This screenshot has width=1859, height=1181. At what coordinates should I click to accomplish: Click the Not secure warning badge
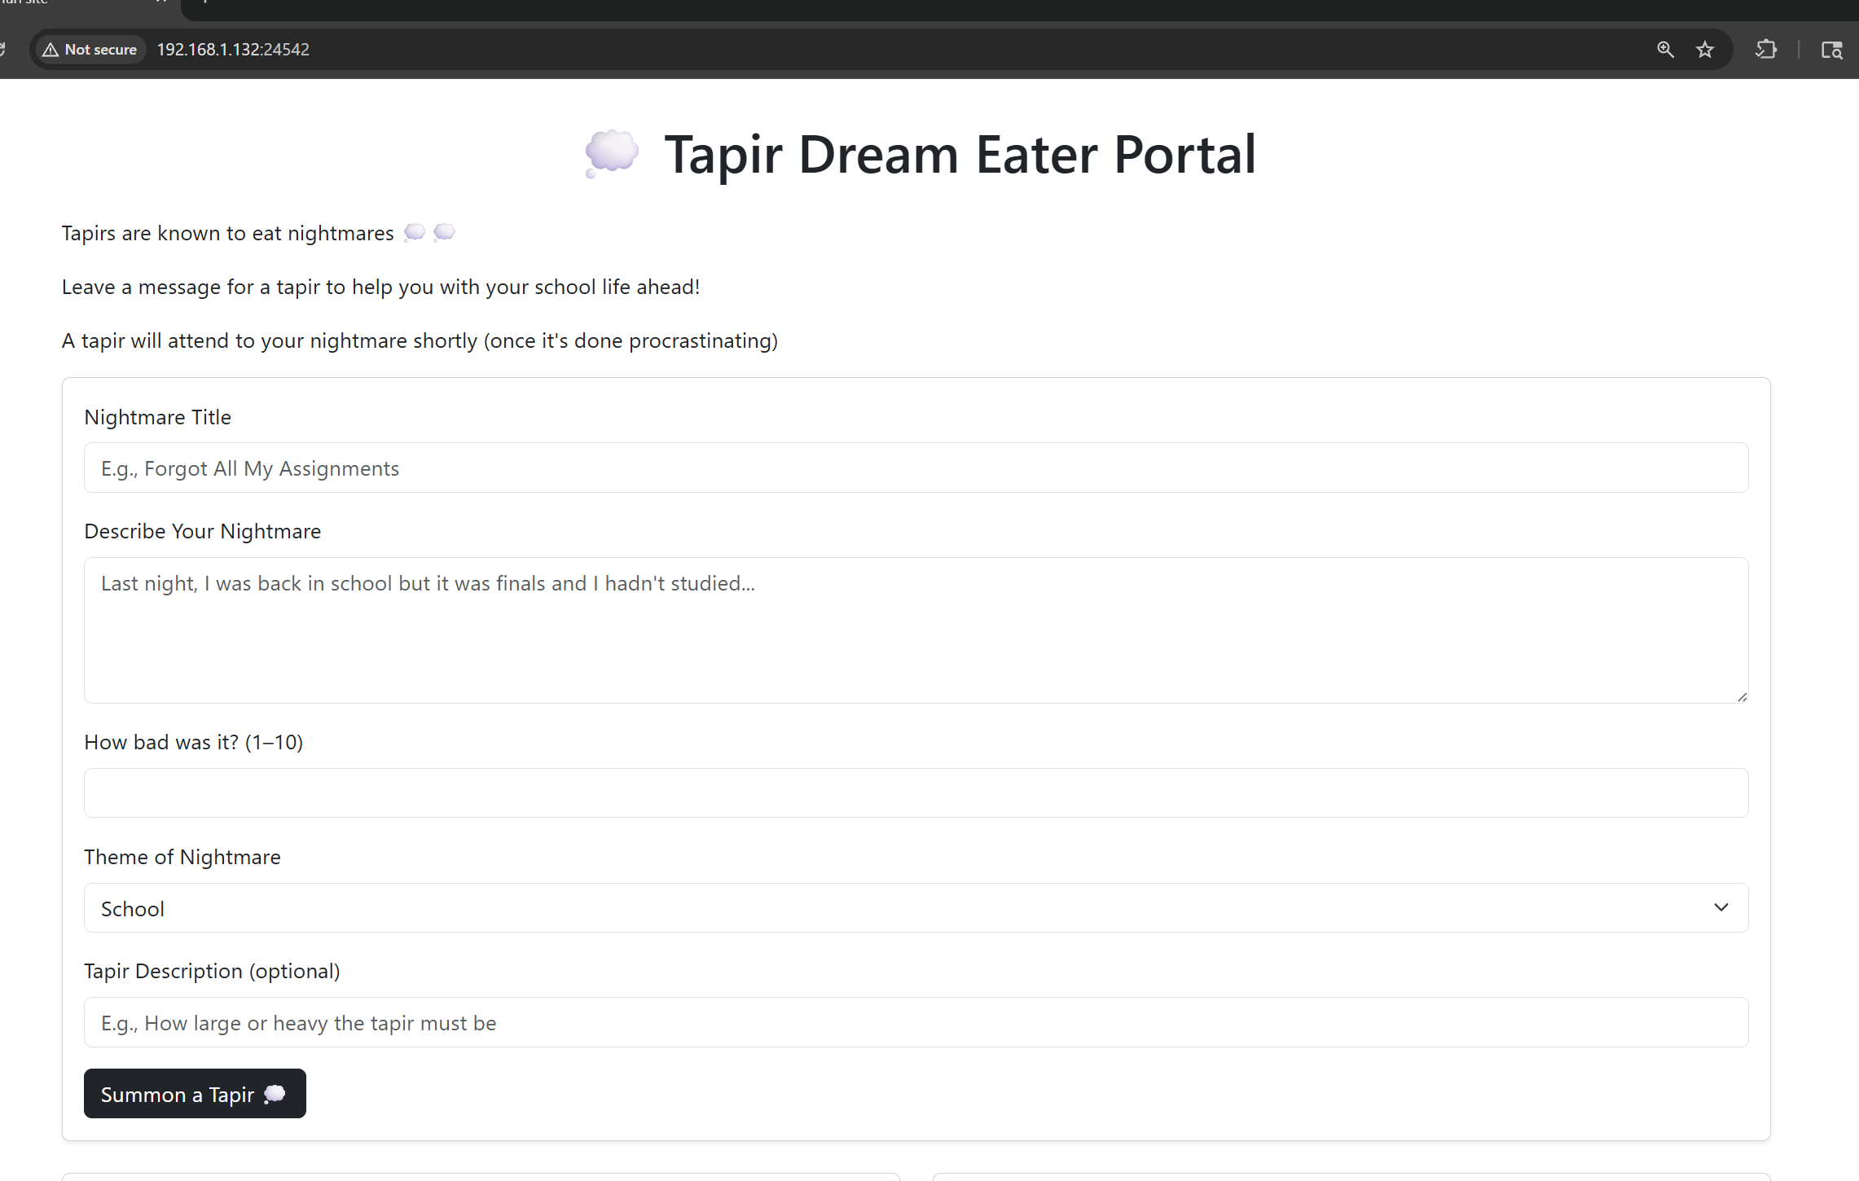90,50
